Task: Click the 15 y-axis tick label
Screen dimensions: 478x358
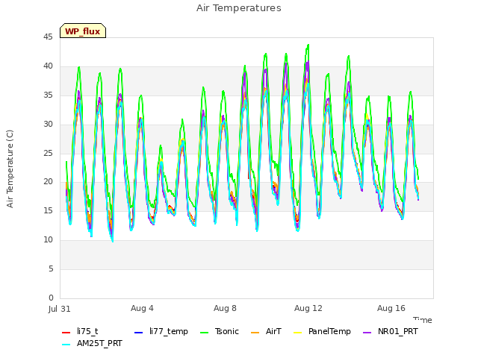Action: pyautogui.click(x=48, y=210)
